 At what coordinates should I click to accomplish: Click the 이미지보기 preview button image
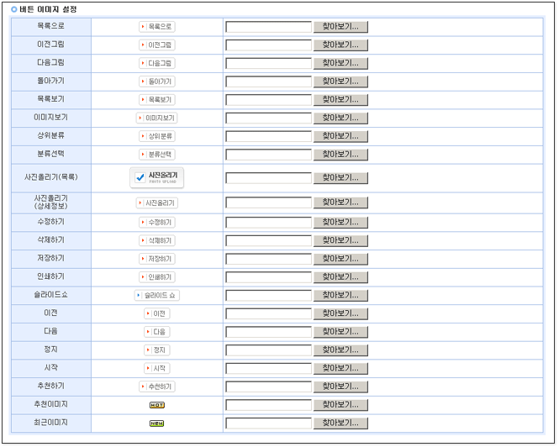(156, 118)
